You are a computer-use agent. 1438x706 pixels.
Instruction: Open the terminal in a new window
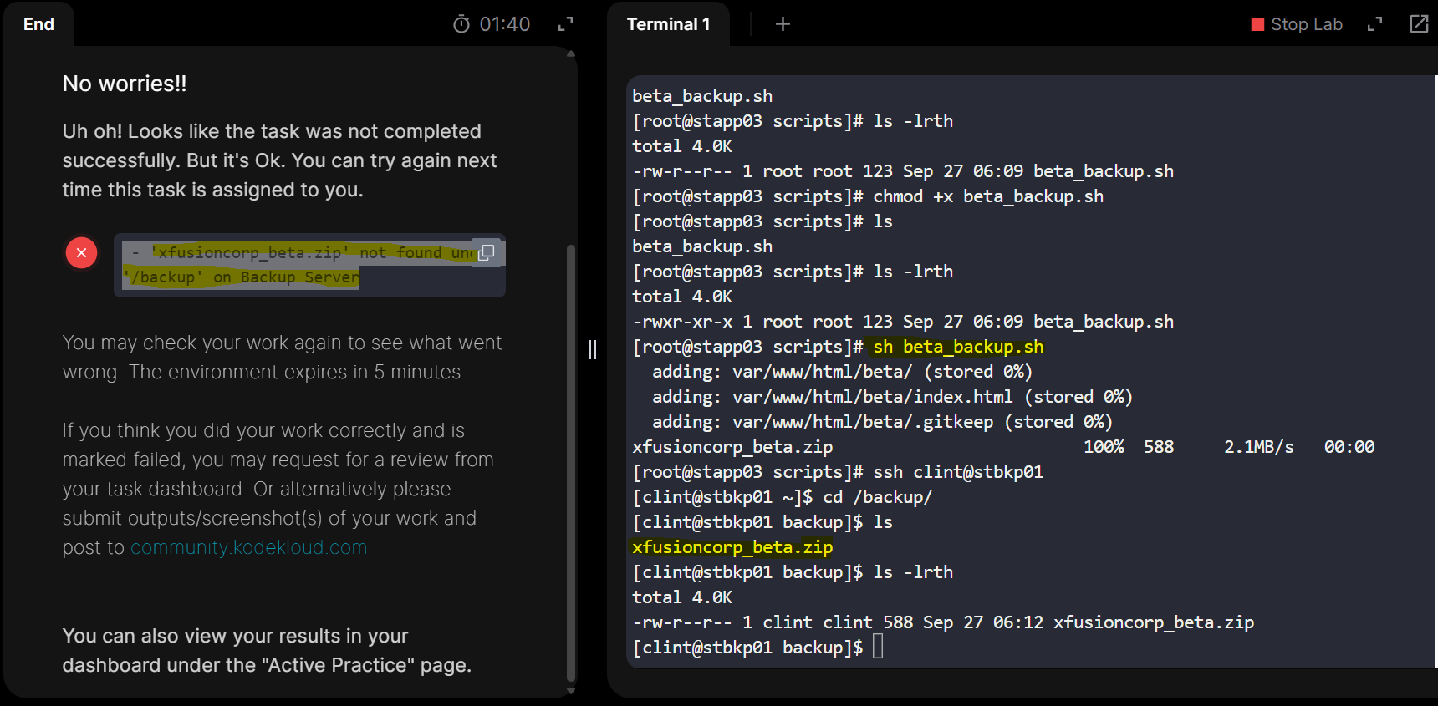click(1419, 24)
